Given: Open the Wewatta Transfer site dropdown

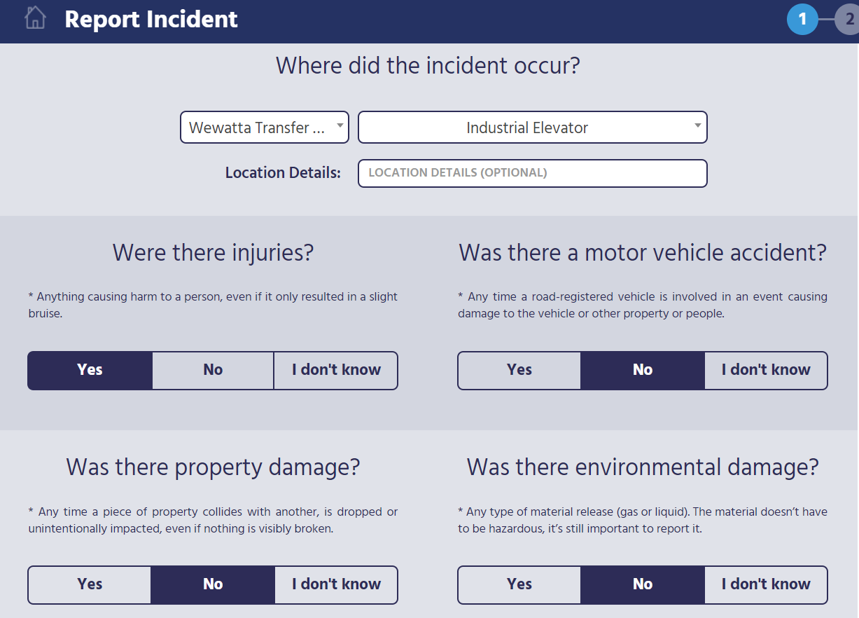Looking at the screenshot, I should [265, 128].
